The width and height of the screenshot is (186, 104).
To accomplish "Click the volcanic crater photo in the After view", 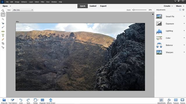I will 80,57.
